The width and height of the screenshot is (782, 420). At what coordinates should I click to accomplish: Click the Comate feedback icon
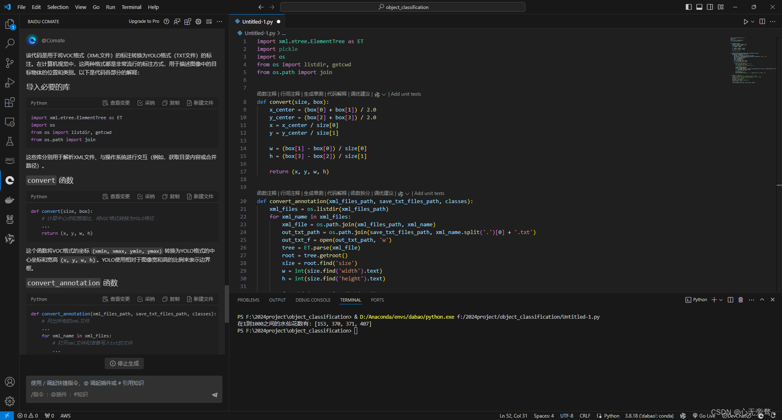pos(177,22)
